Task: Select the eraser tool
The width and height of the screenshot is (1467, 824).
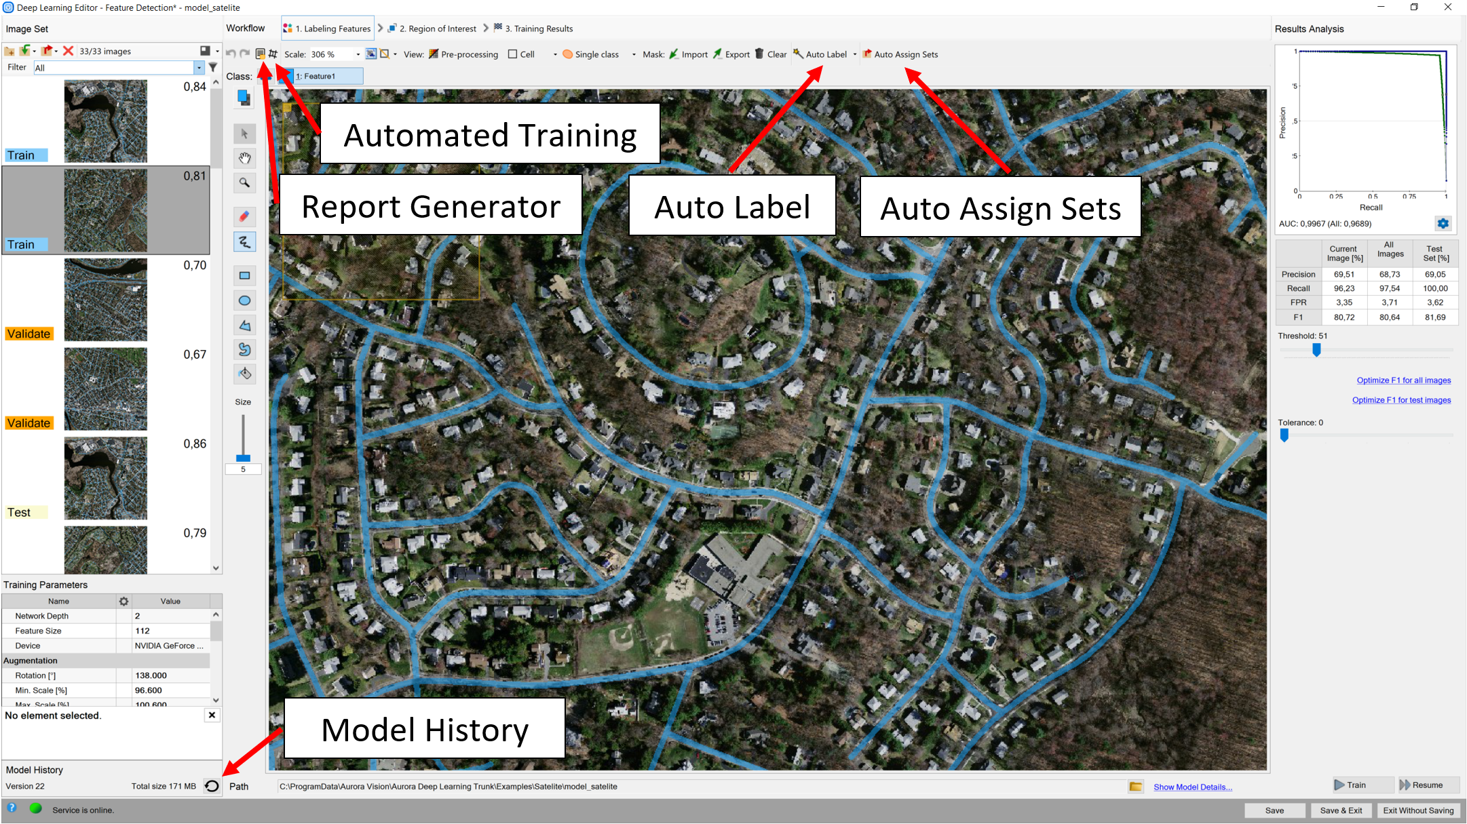Action: click(x=244, y=216)
